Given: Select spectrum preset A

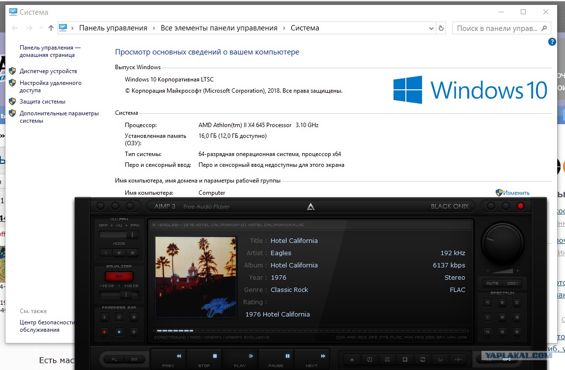Looking at the screenshot, I should [x=487, y=302].
